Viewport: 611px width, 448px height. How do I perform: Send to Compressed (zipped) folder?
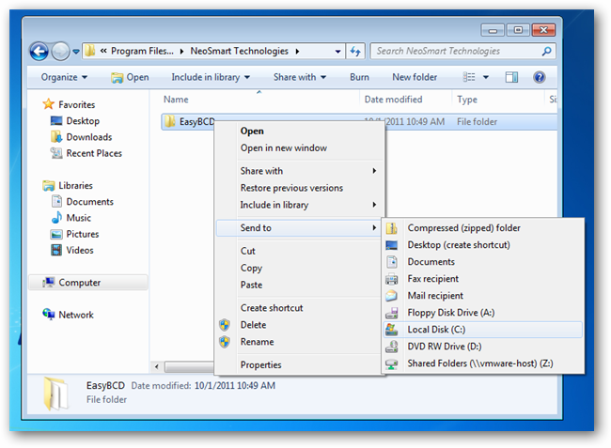click(x=483, y=228)
